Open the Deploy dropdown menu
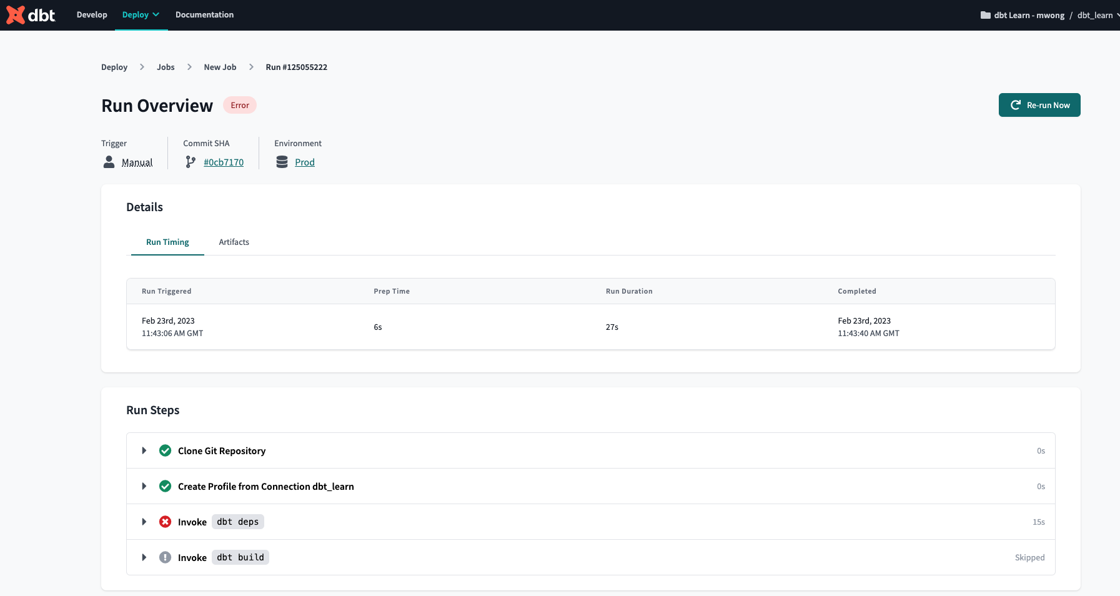1120x596 pixels. [x=141, y=15]
